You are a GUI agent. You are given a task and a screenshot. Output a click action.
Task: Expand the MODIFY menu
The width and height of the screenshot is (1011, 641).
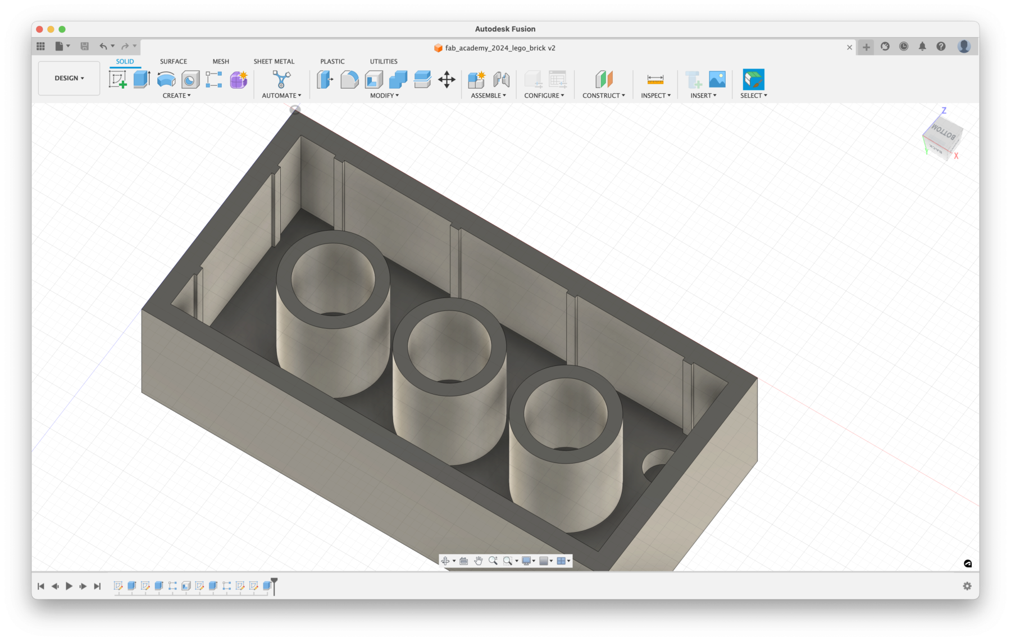384,95
